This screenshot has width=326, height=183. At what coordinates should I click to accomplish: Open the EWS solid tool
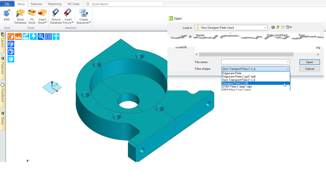tap(7, 15)
